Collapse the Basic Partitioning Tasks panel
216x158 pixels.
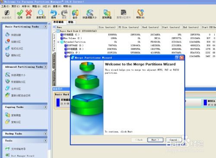click(45, 27)
